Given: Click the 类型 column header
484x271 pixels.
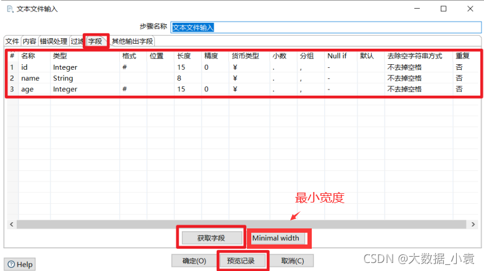Looking at the screenshot, I should pos(85,56).
